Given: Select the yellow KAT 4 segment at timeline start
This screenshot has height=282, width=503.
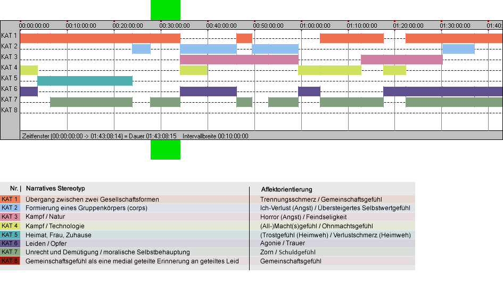Looking at the screenshot, I should (29, 70).
